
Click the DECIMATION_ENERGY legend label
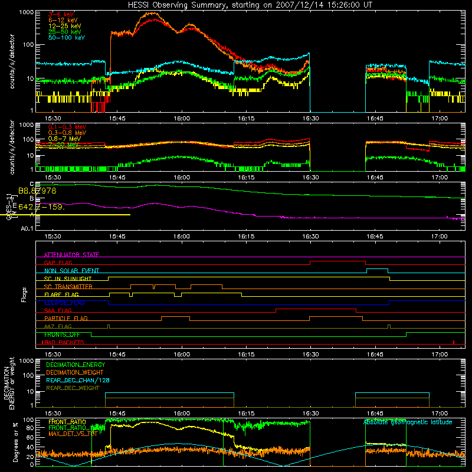(76, 365)
